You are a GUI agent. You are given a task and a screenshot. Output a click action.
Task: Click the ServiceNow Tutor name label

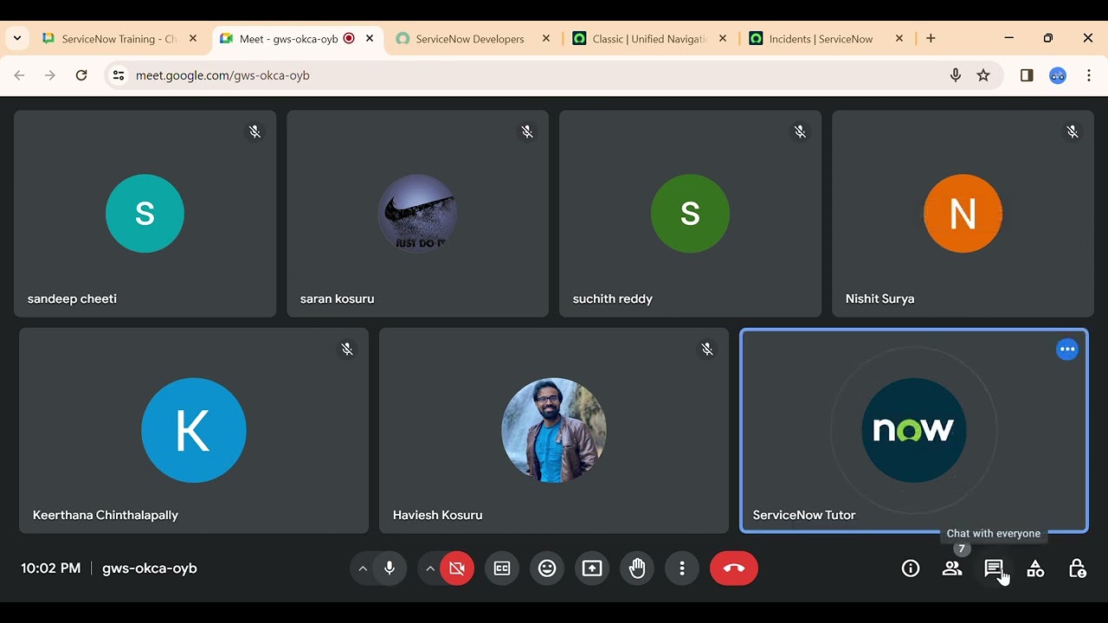click(804, 515)
